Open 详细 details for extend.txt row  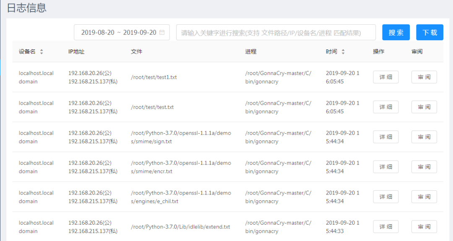point(385,227)
